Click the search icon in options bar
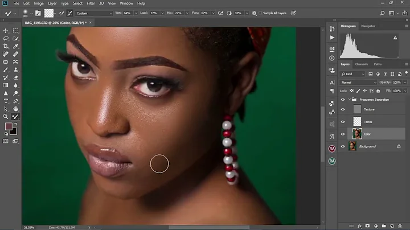 point(382,13)
